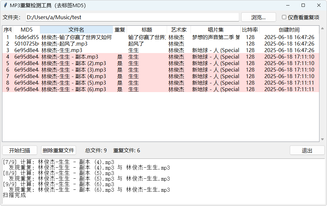This screenshot has width=327, height=206.
Task: Click album cell 梦想的声音第二季
Action: (216, 37)
